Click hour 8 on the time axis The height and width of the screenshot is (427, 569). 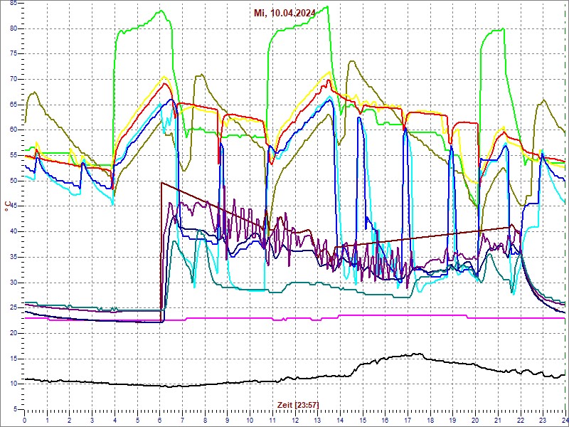click(205, 420)
